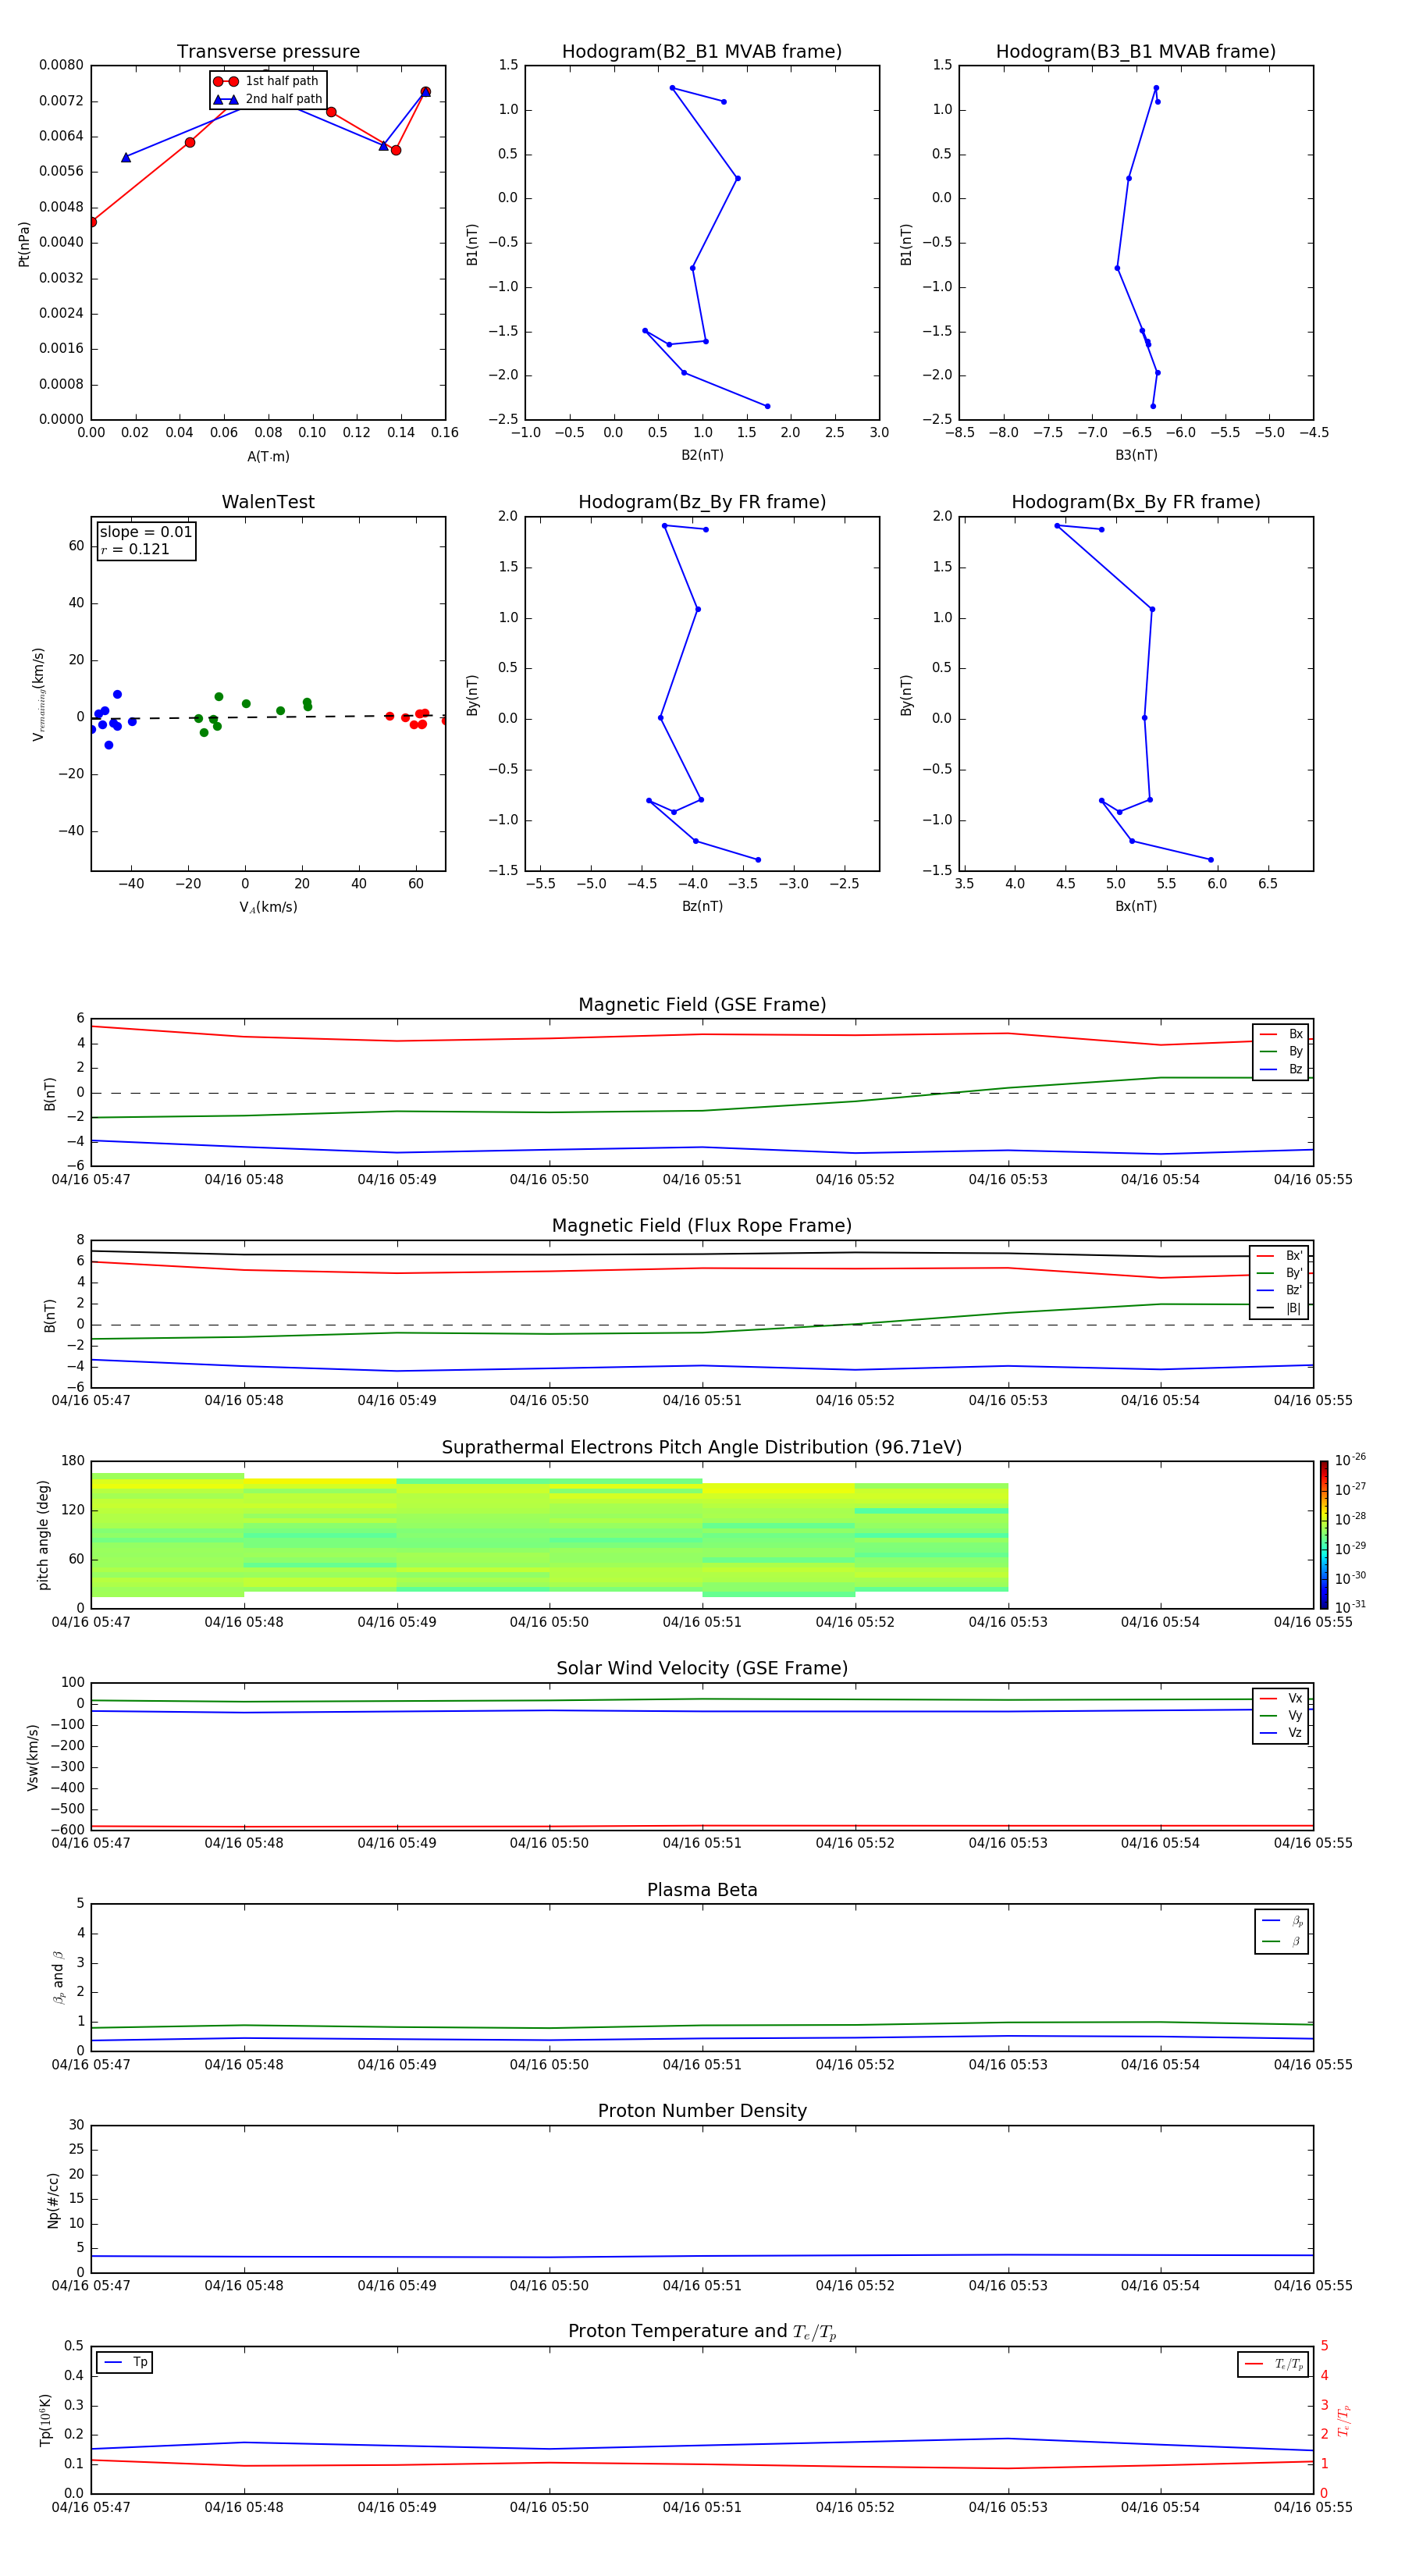Click "Vx" in the velocity legend
Viewport: 1405px width, 2576px height.
click(x=1281, y=1698)
